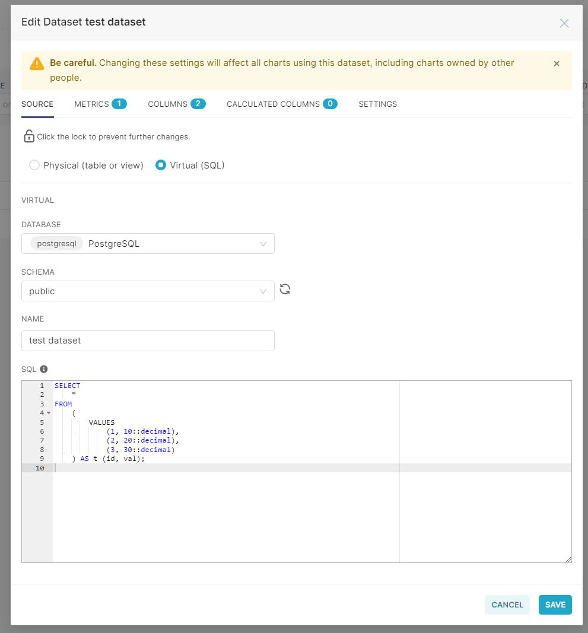This screenshot has width=588, height=633.
Task: Switch to the Source tab
Action: 37,104
